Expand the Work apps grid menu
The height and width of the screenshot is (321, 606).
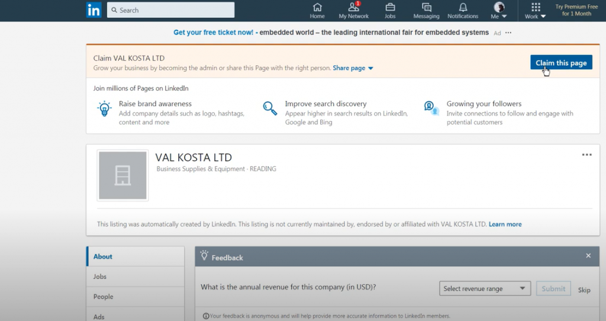[x=535, y=11]
